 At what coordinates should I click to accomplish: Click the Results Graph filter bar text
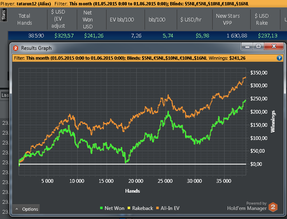pos(130,58)
